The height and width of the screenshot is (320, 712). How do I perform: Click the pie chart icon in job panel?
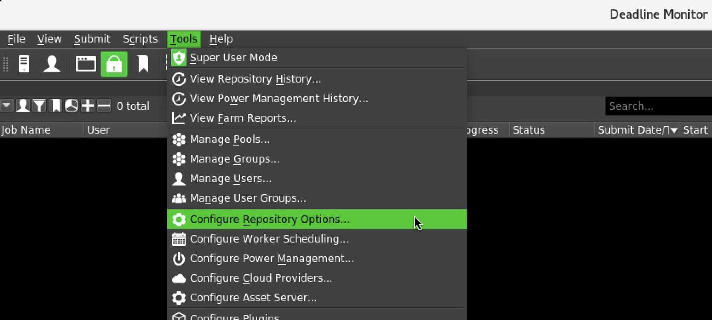point(72,106)
